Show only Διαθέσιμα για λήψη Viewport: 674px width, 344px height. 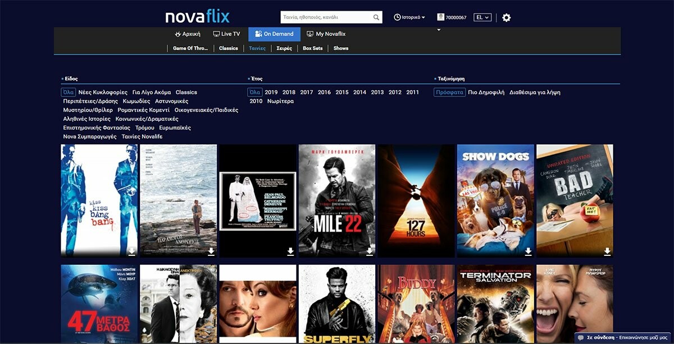coord(535,92)
